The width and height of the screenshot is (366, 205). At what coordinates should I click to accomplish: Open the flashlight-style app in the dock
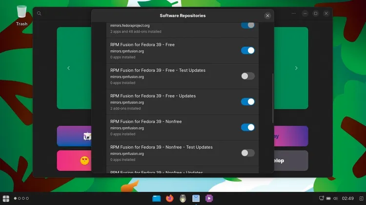tap(183, 198)
